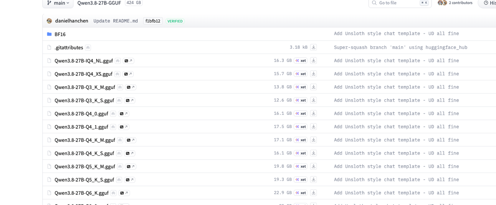
Task: Download Qwen3.8-27B-Q3_K_M.gguf
Action: point(313,87)
